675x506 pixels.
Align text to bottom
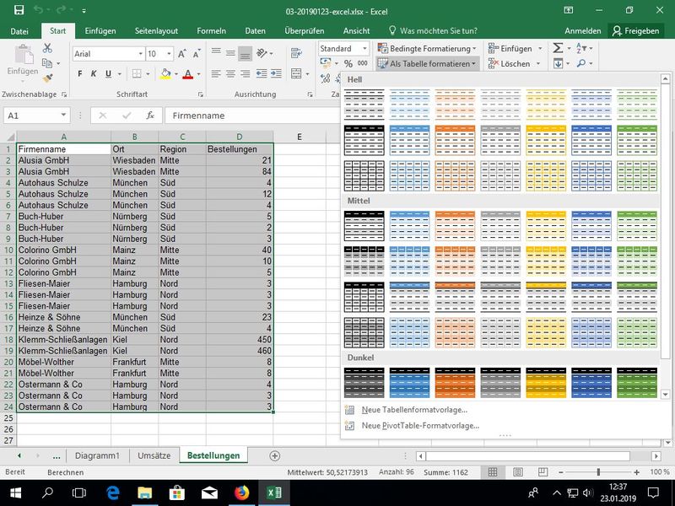point(245,53)
